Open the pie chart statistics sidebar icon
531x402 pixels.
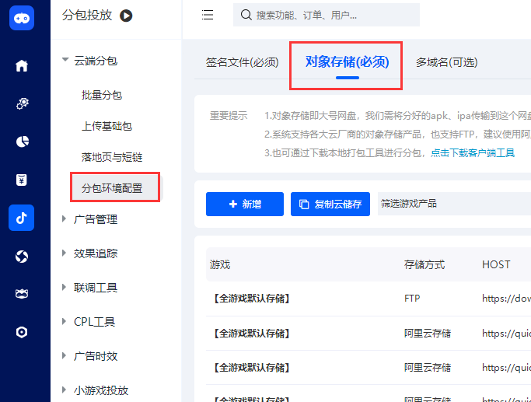(22, 142)
